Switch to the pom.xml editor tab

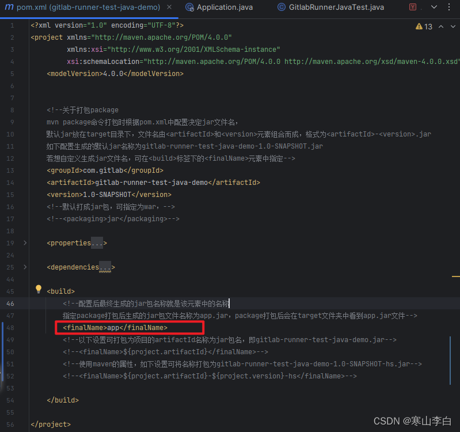pos(88,7)
